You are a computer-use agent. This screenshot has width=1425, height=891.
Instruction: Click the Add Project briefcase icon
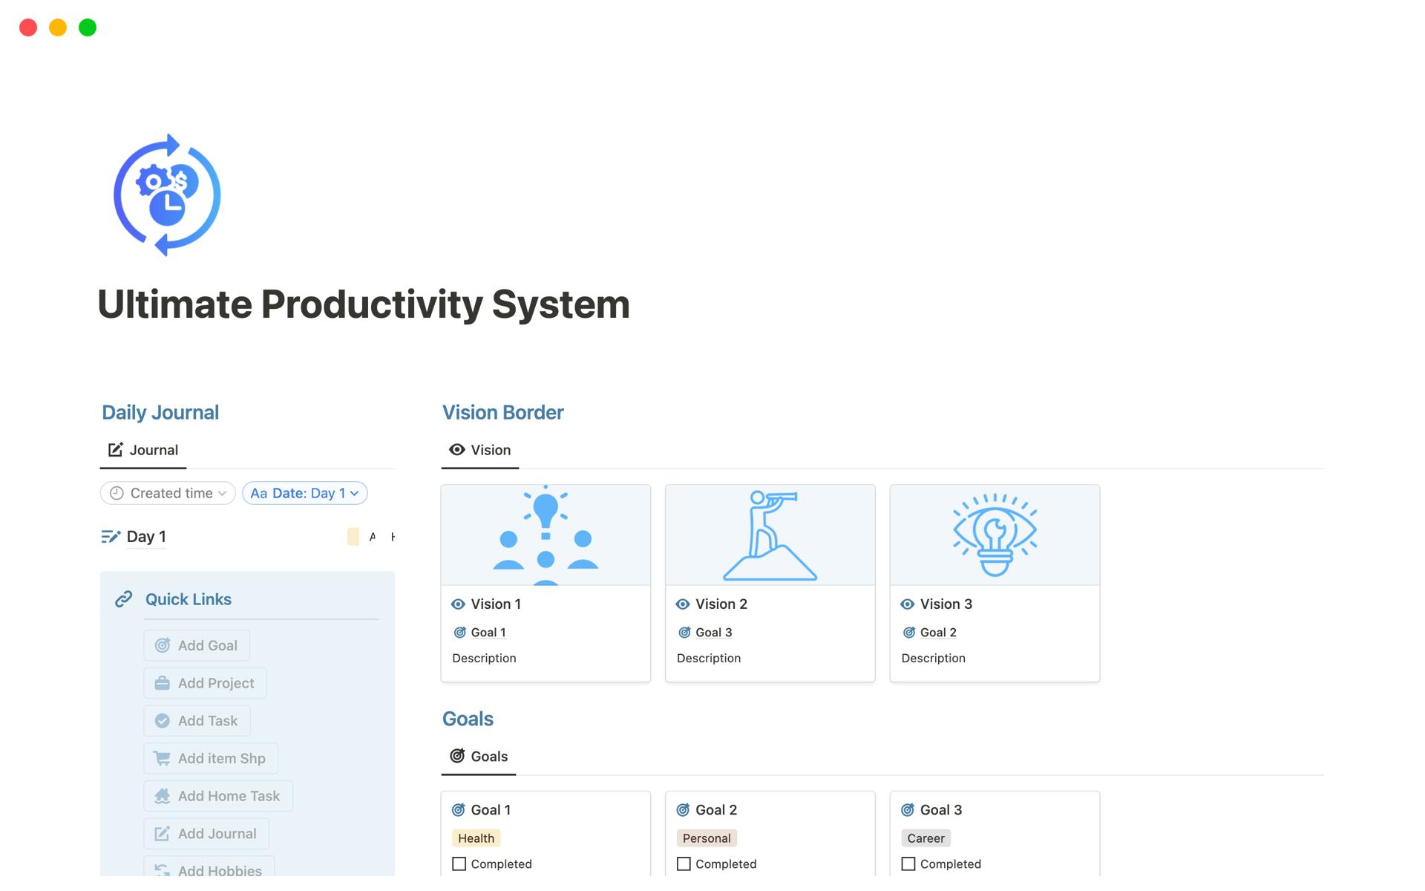[x=163, y=682]
